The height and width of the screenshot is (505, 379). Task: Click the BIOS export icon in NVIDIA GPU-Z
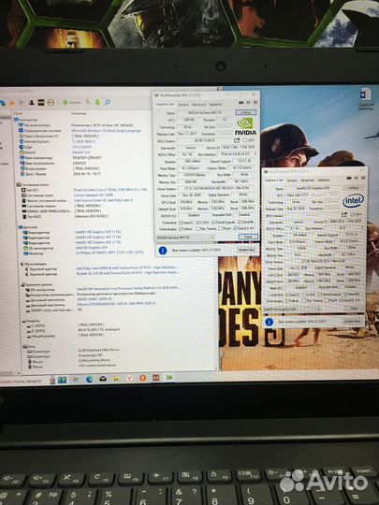pyautogui.click(x=237, y=140)
